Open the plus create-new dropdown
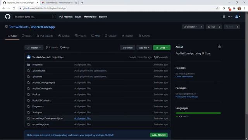The width and height of the screenshot is (248, 140). click(230, 17)
